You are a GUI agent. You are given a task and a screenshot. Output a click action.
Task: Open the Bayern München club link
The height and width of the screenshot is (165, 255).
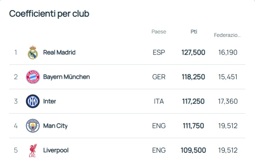[66, 77]
